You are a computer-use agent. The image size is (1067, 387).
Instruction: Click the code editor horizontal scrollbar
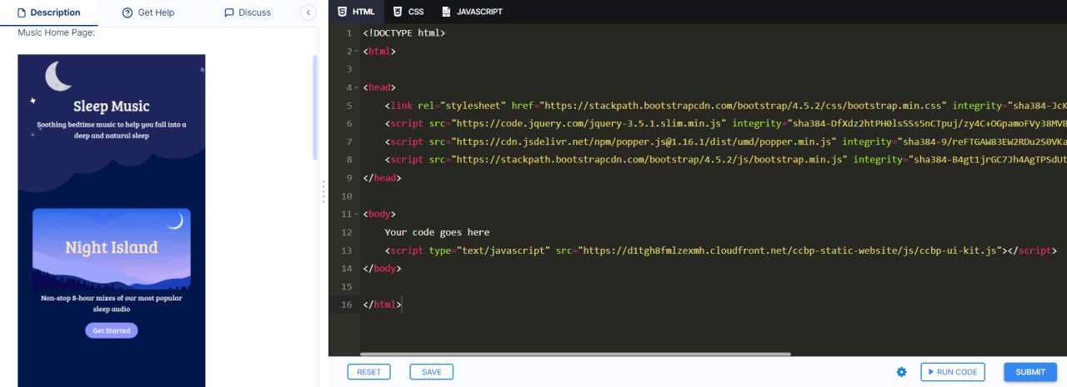pyautogui.click(x=575, y=354)
